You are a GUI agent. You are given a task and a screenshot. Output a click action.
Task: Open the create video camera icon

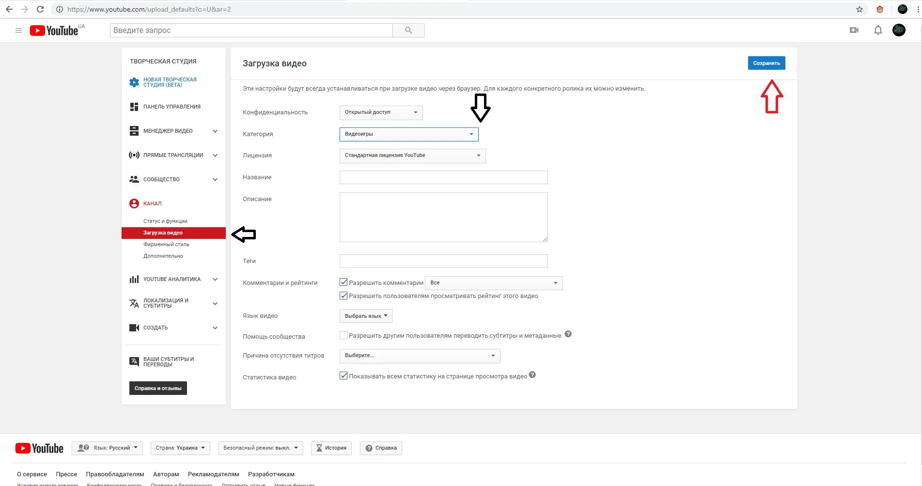point(854,30)
